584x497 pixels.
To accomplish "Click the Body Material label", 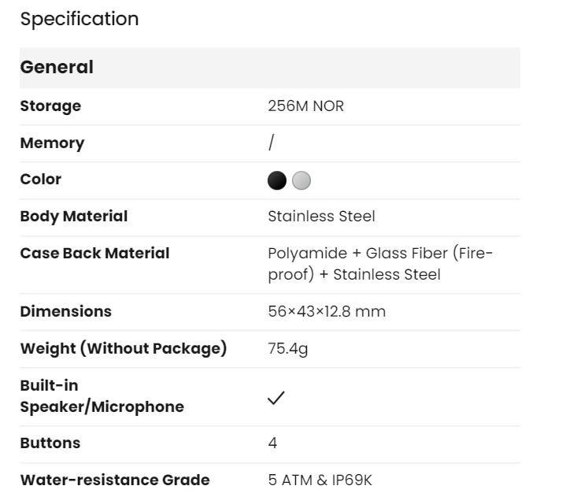I will (74, 217).
